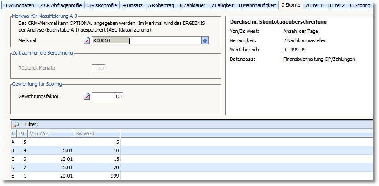Open the Merkmal dropdown arrow

click(205, 41)
